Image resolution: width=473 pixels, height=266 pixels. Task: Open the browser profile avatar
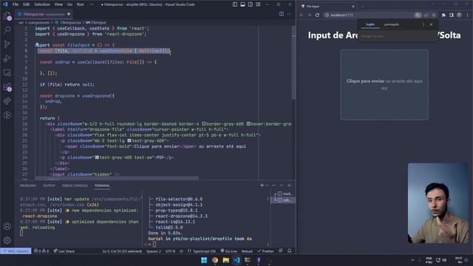pos(459,15)
